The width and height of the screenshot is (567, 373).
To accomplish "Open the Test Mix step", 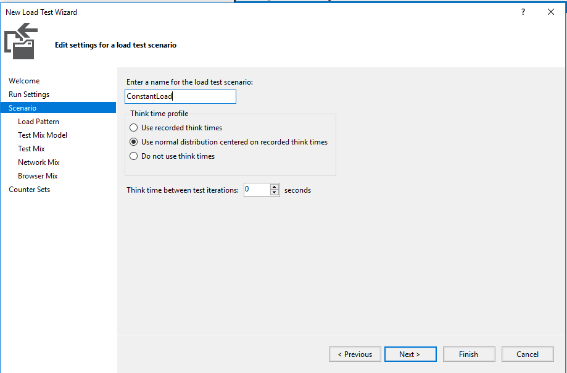I will coord(31,148).
